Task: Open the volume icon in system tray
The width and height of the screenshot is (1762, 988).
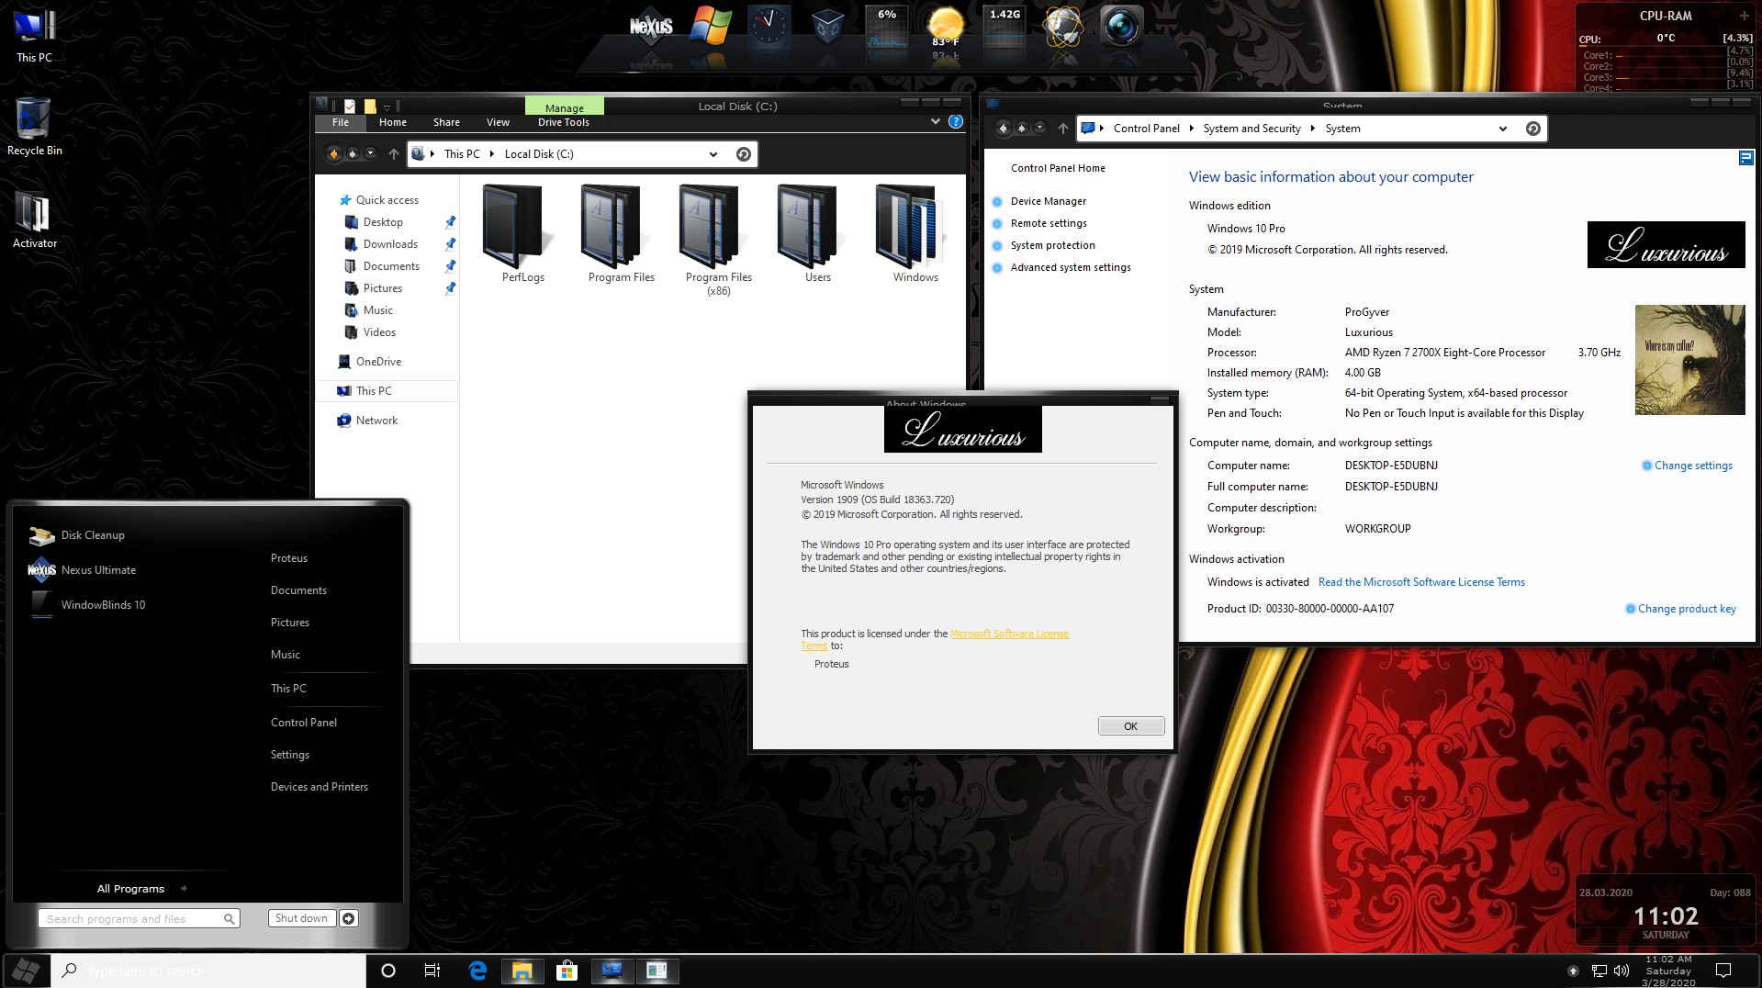Action: pyautogui.click(x=1622, y=971)
